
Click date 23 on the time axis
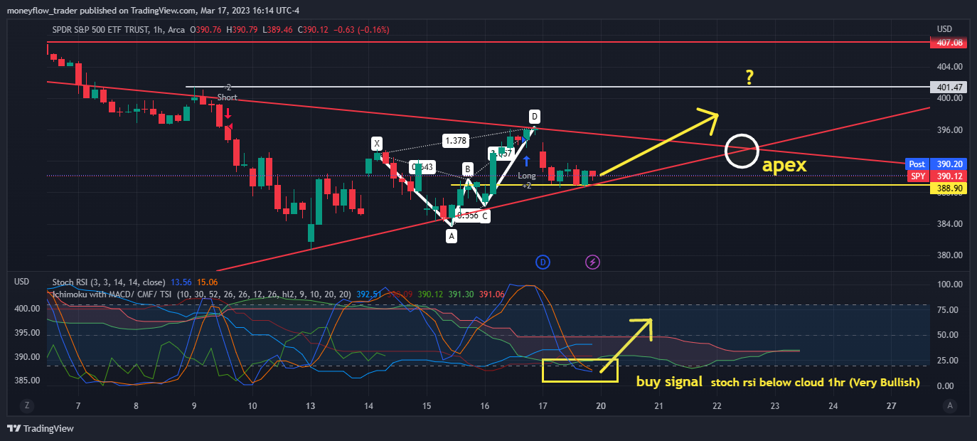(775, 406)
